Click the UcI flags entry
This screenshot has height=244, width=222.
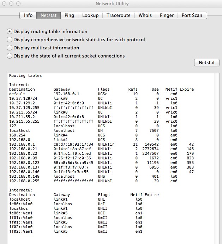101,204
